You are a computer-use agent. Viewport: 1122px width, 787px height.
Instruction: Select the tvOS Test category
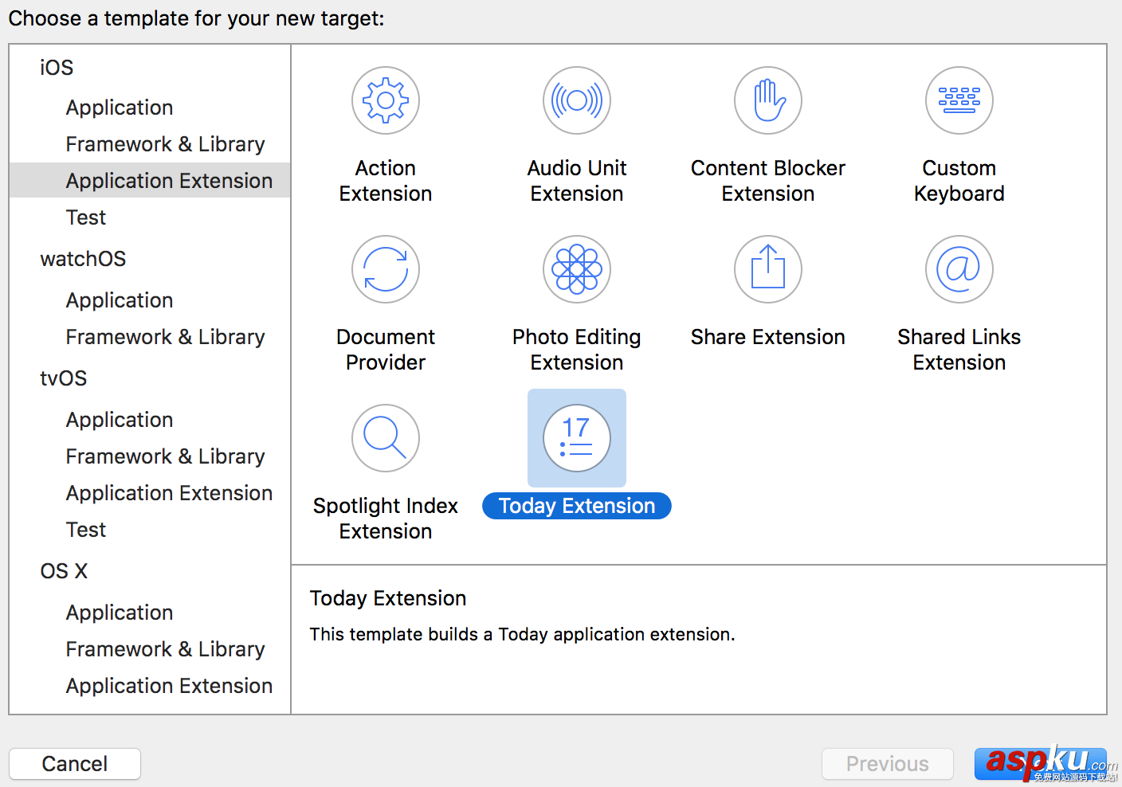[86, 530]
